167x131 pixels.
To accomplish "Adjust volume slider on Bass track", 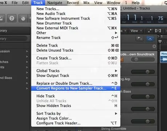I will coord(143,97).
